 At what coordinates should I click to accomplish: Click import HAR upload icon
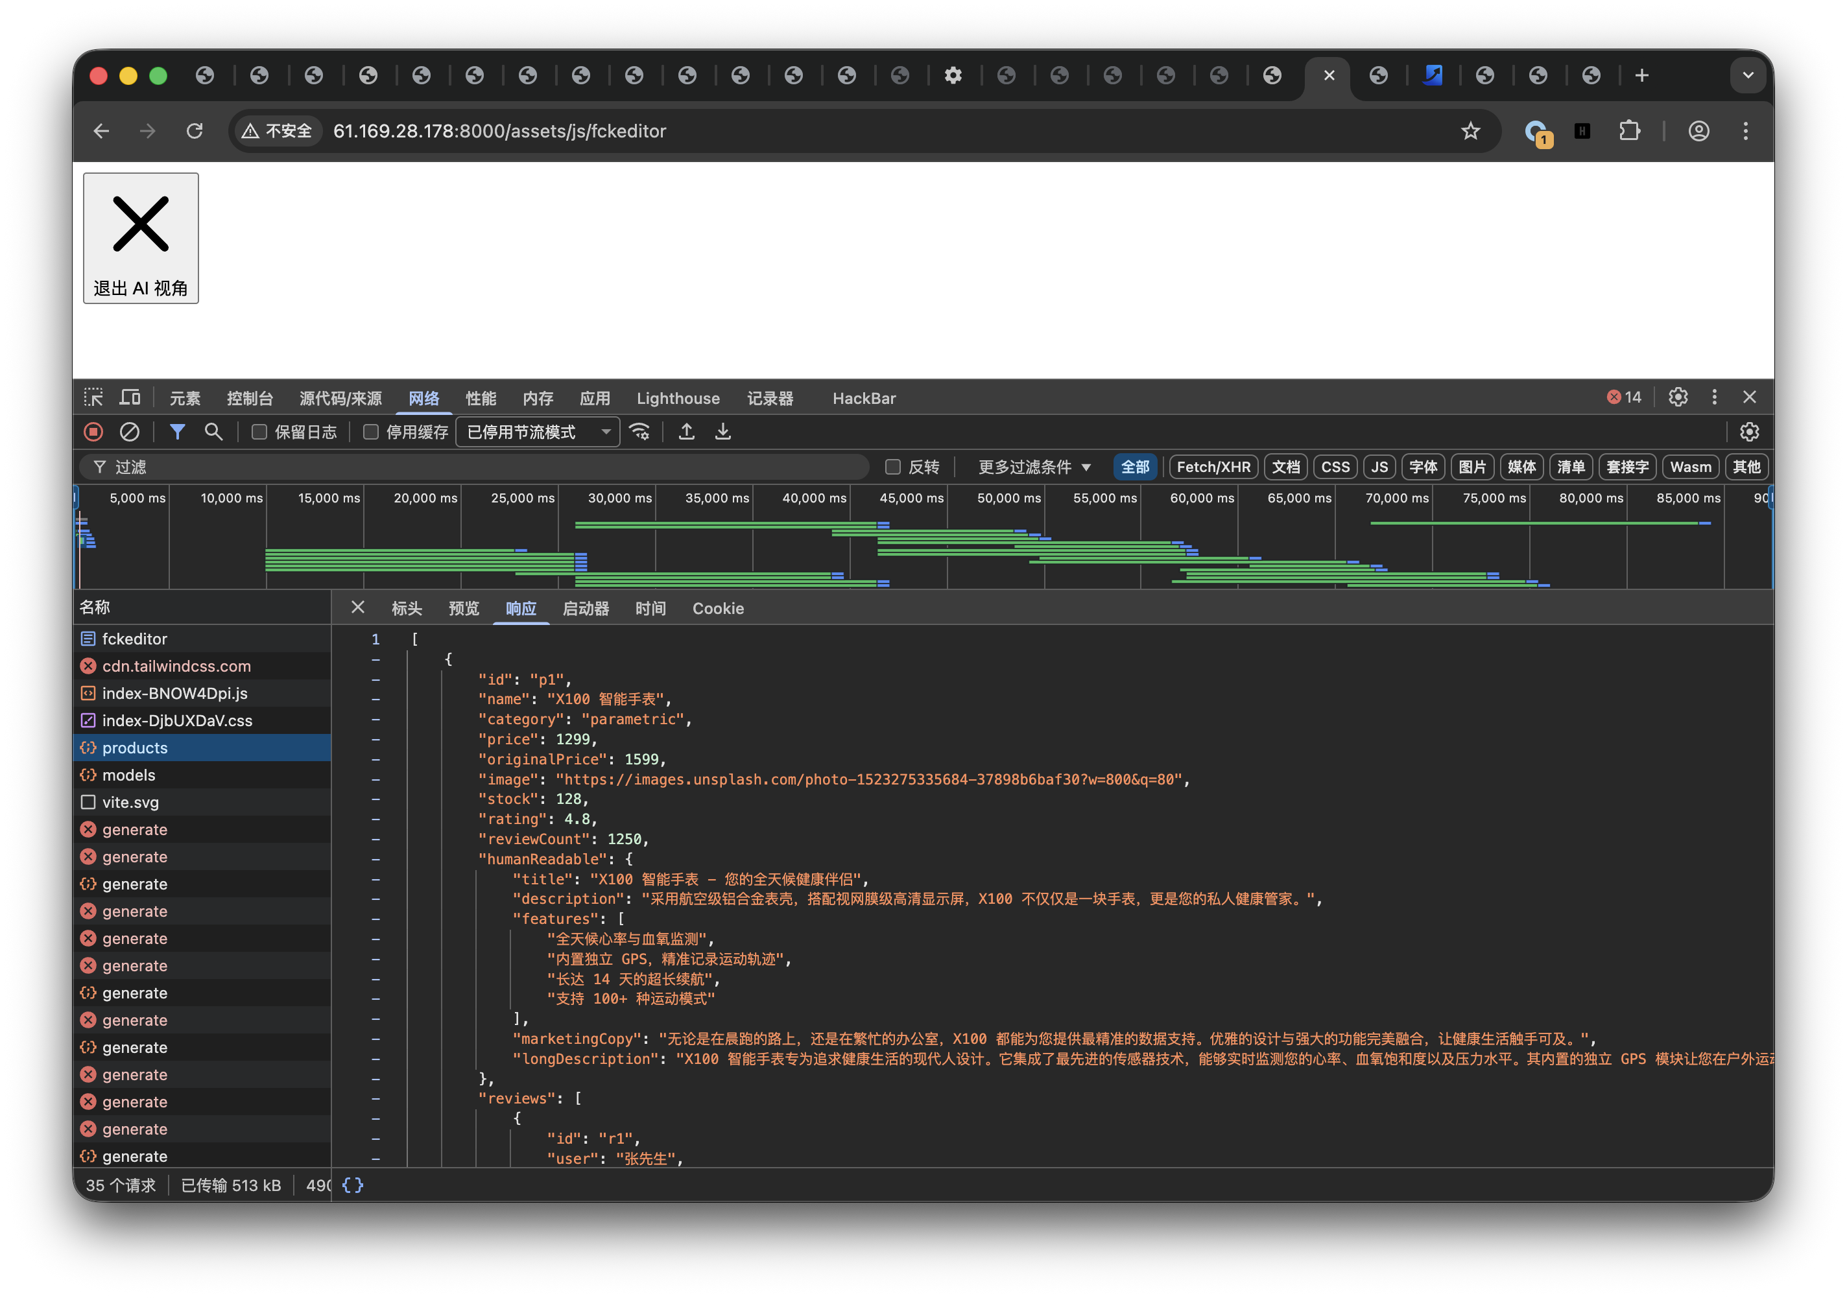pyautogui.click(x=686, y=432)
